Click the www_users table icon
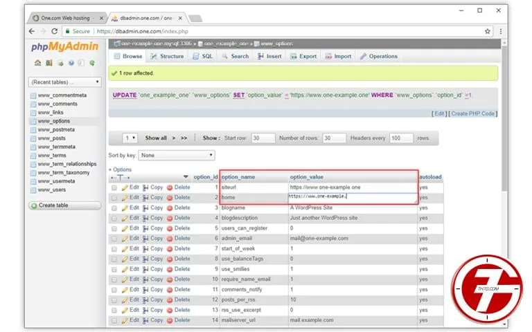The height and width of the screenshot is (332, 532). click(33, 190)
